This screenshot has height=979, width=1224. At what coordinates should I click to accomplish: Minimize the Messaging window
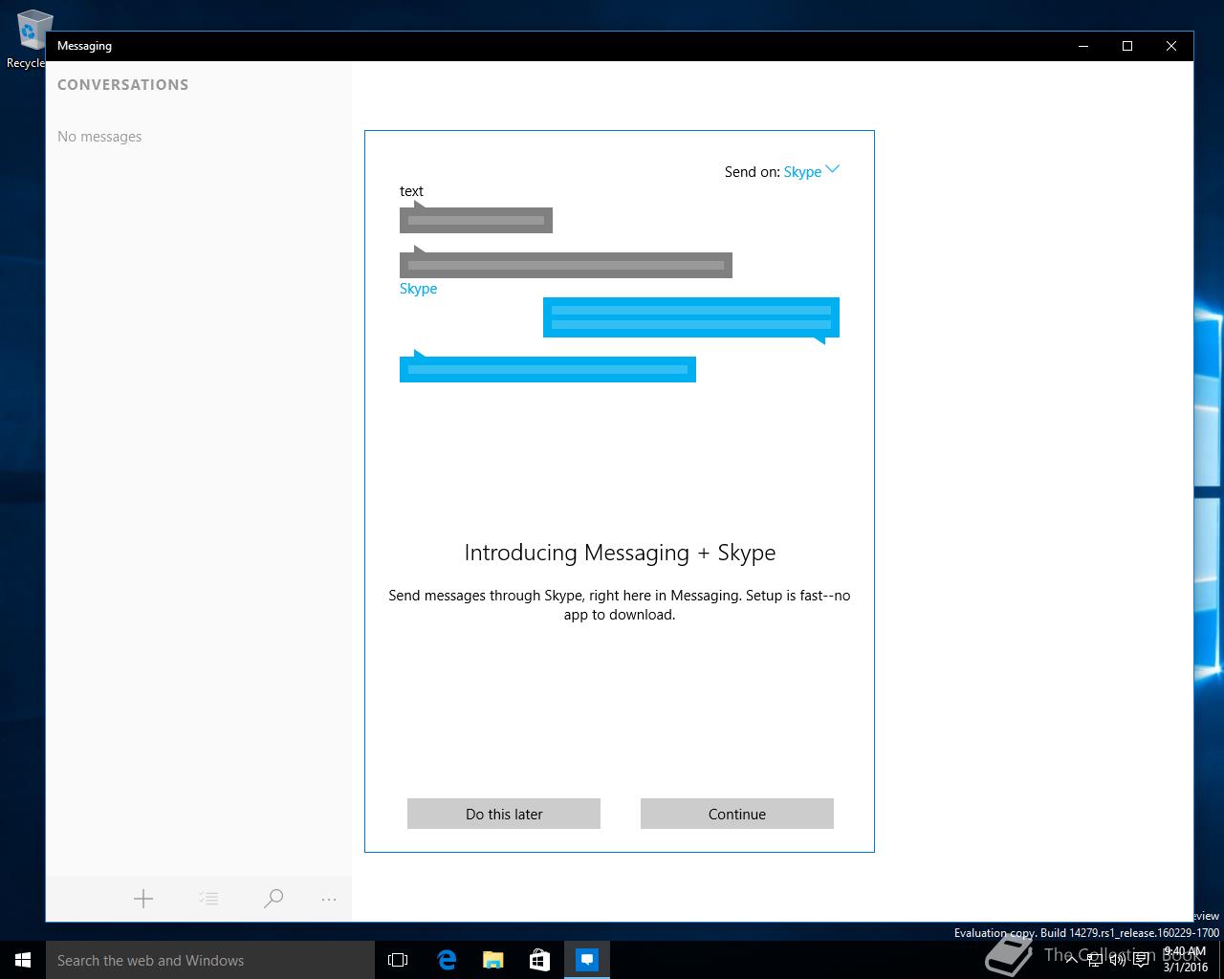click(x=1083, y=46)
